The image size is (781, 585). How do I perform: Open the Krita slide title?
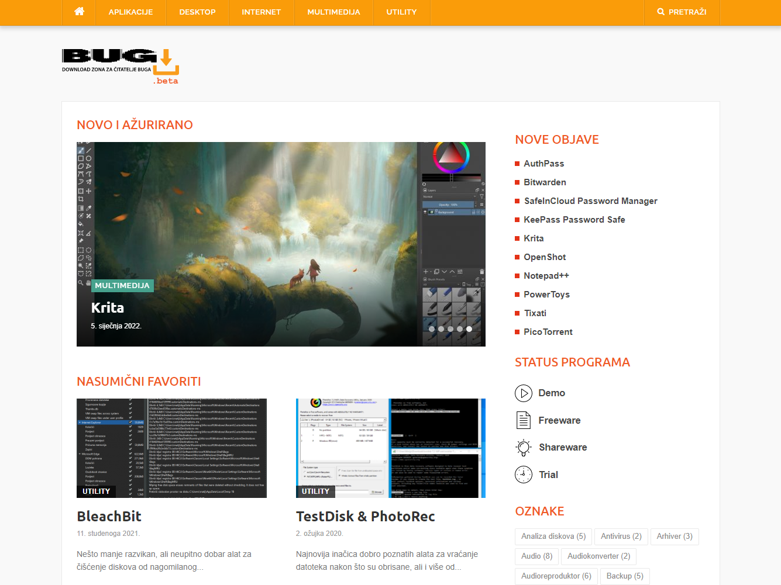[108, 308]
